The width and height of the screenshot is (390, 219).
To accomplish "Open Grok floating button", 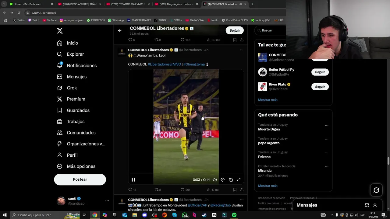I will pyautogui.click(x=377, y=190).
